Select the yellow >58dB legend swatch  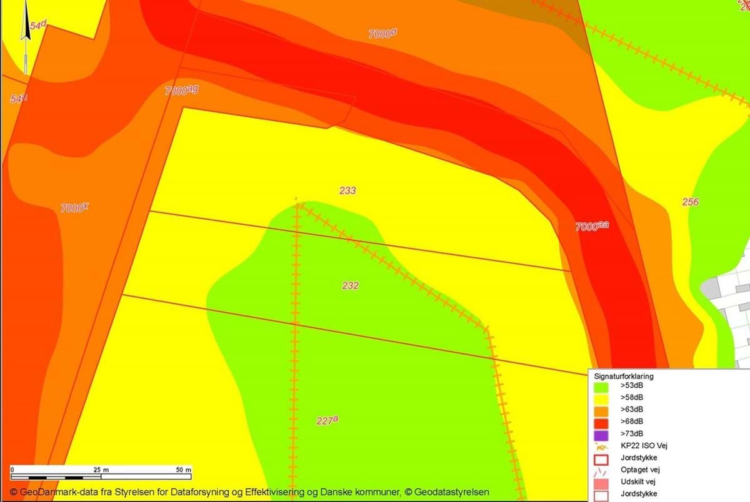point(601,397)
